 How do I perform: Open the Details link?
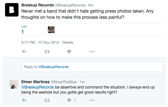click(x=67, y=43)
